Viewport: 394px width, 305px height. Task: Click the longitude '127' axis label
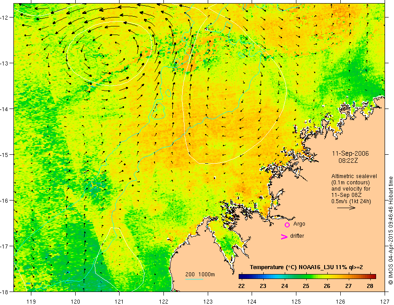[x=385, y=301]
